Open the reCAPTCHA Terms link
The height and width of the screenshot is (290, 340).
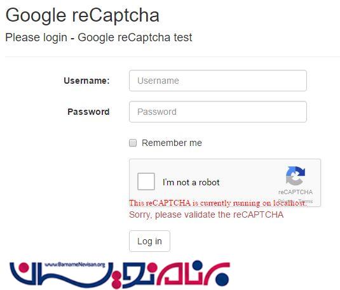tap(306, 201)
